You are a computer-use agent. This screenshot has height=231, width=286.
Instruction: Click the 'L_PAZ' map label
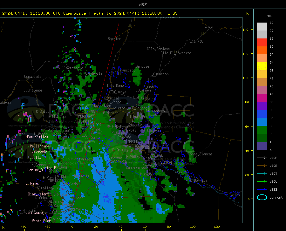(235, 194)
